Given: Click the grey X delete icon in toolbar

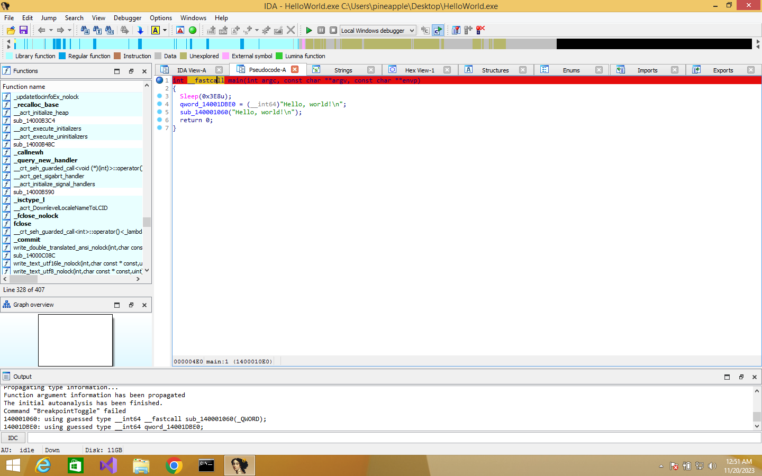Looking at the screenshot, I should 291,30.
